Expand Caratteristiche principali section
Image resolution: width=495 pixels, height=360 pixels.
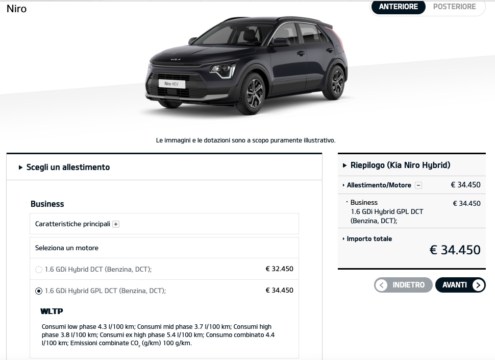(164, 224)
